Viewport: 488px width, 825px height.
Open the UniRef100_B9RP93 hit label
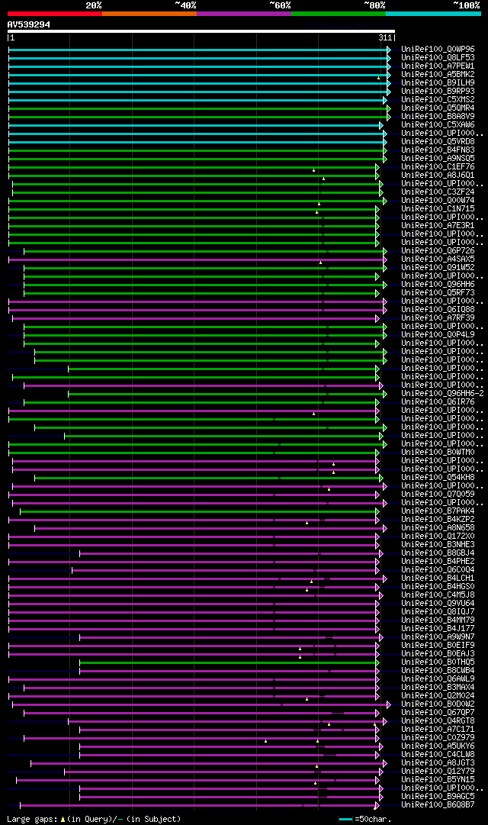(438, 92)
